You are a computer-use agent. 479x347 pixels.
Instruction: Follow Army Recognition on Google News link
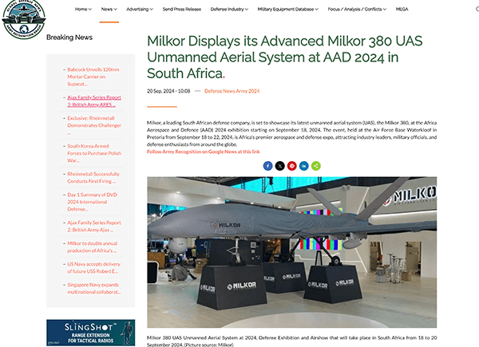[x=203, y=151]
